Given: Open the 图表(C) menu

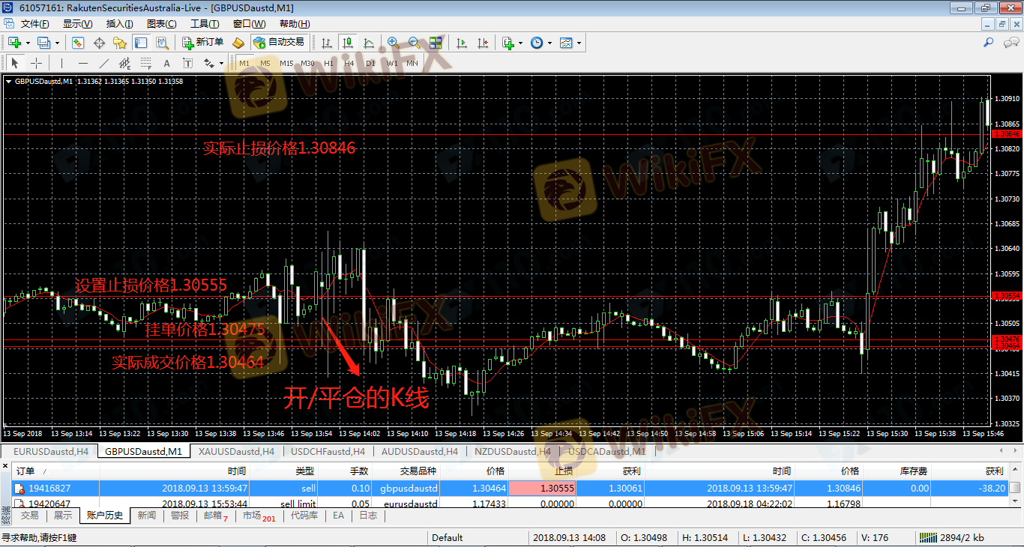Looking at the screenshot, I should [161, 24].
